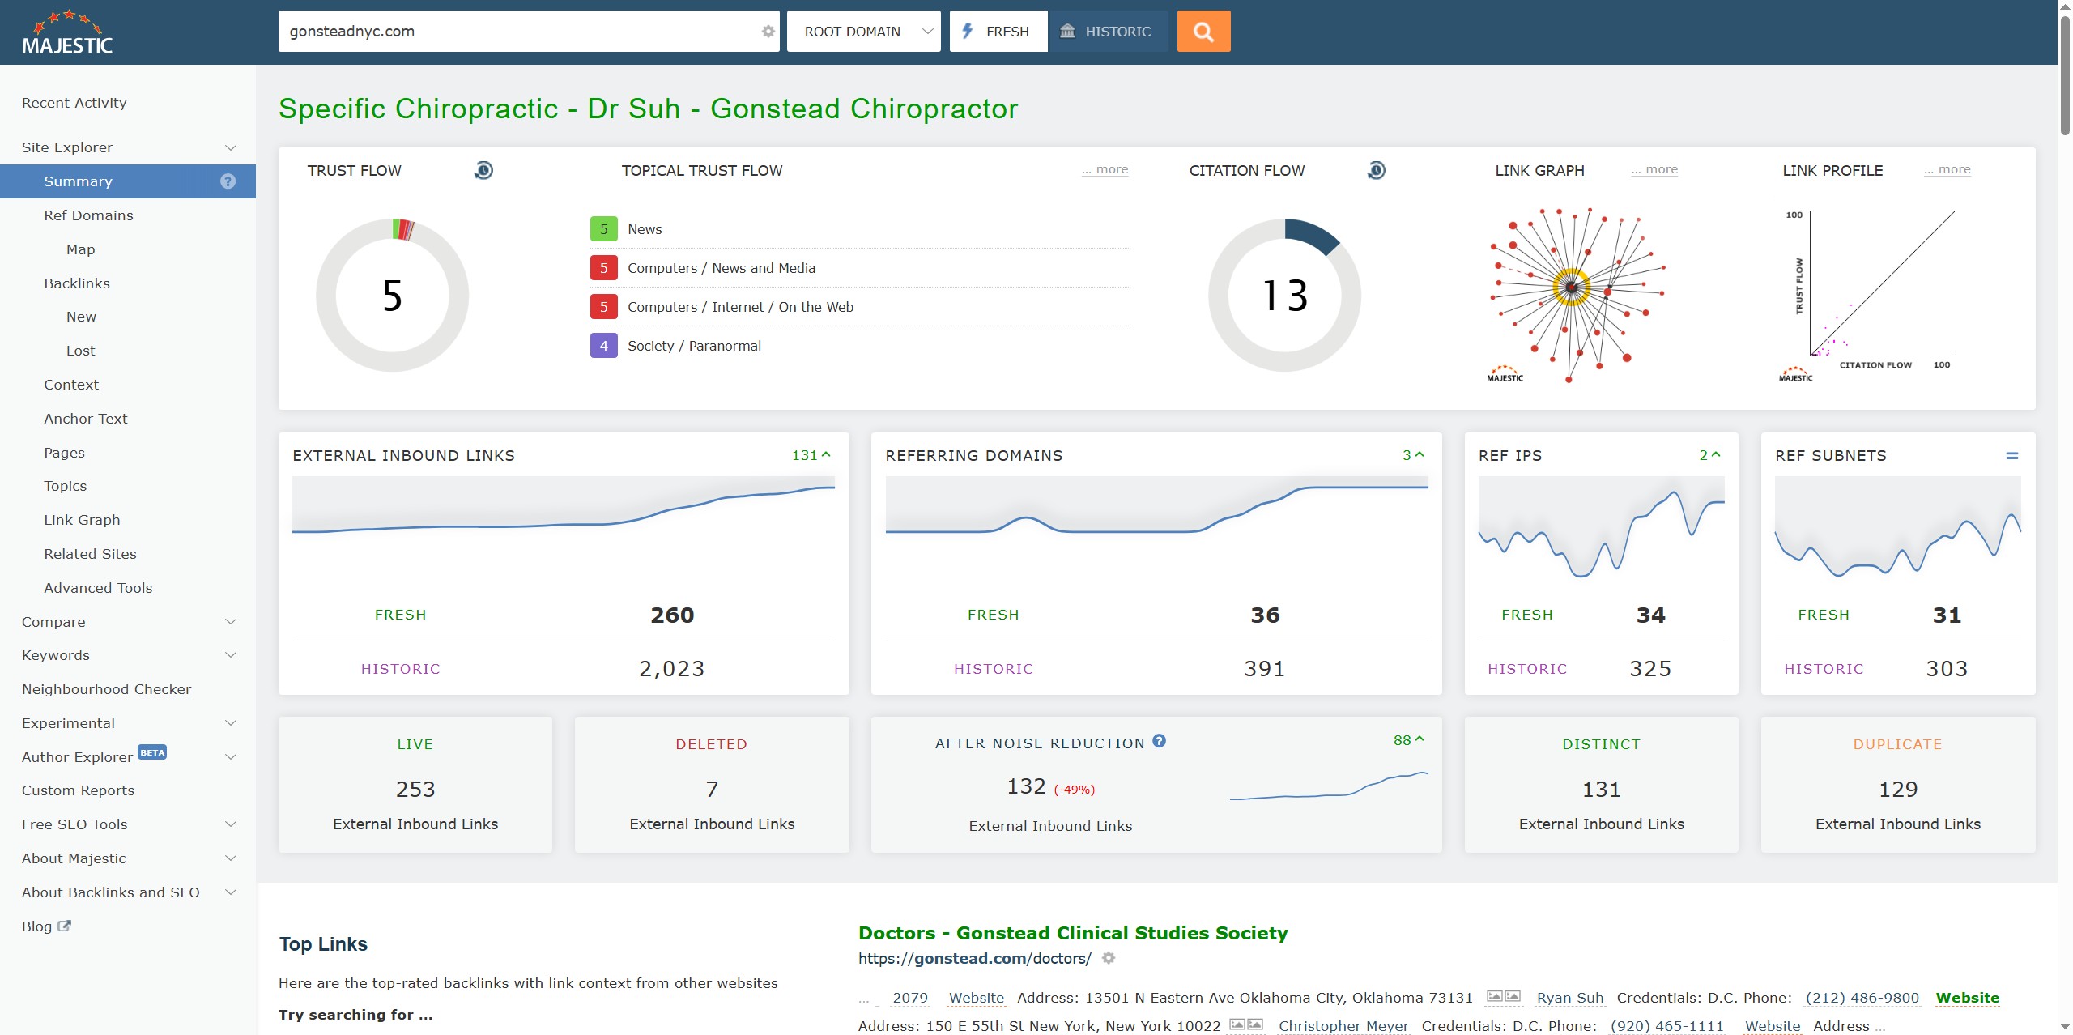
Task: Click the gear icon beside gonstead.com/doctors URL
Action: [1109, 958]
